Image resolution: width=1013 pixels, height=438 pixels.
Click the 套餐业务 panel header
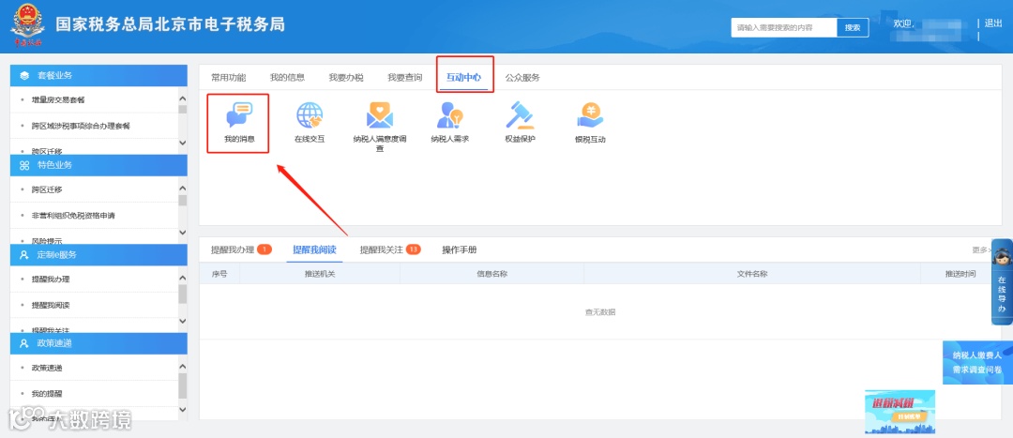click(x=98, y=76)
